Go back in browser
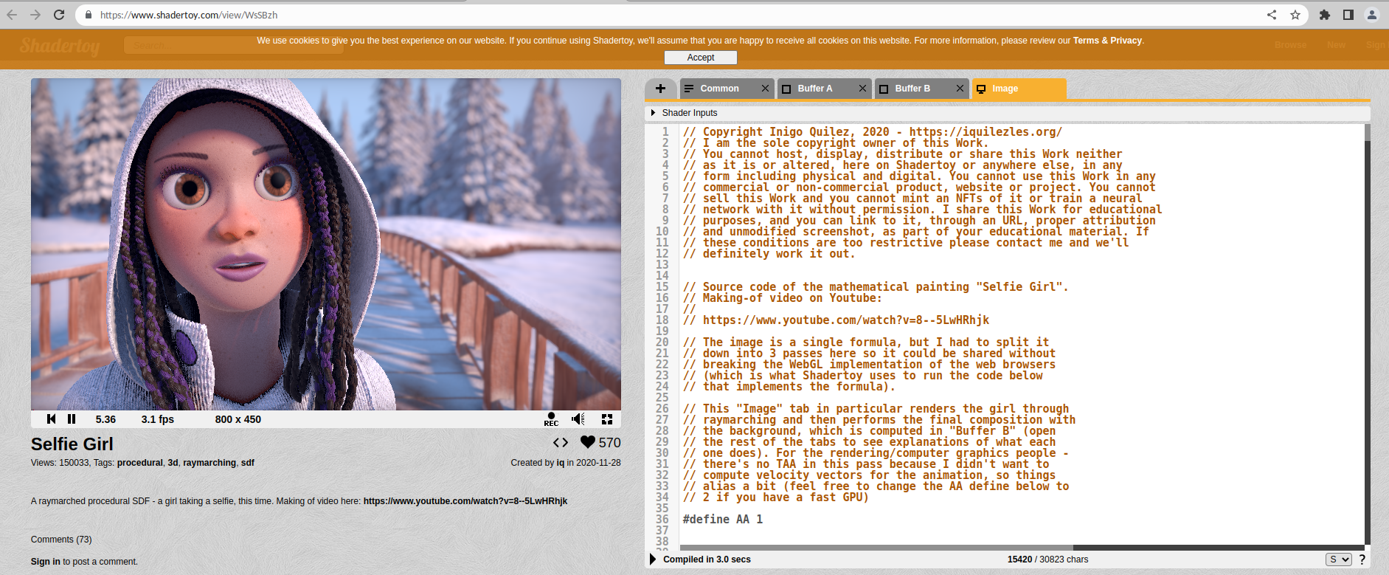The height and width of the screenshot is (575, 1389). click(x=12, y=15)
